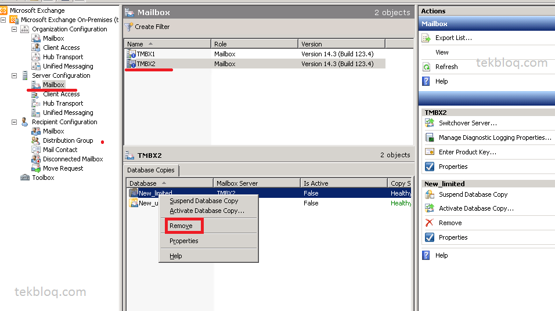This screenshot has width=555, height=311.
Task: Sort database copies by Database column header
Action: (170, 183)
